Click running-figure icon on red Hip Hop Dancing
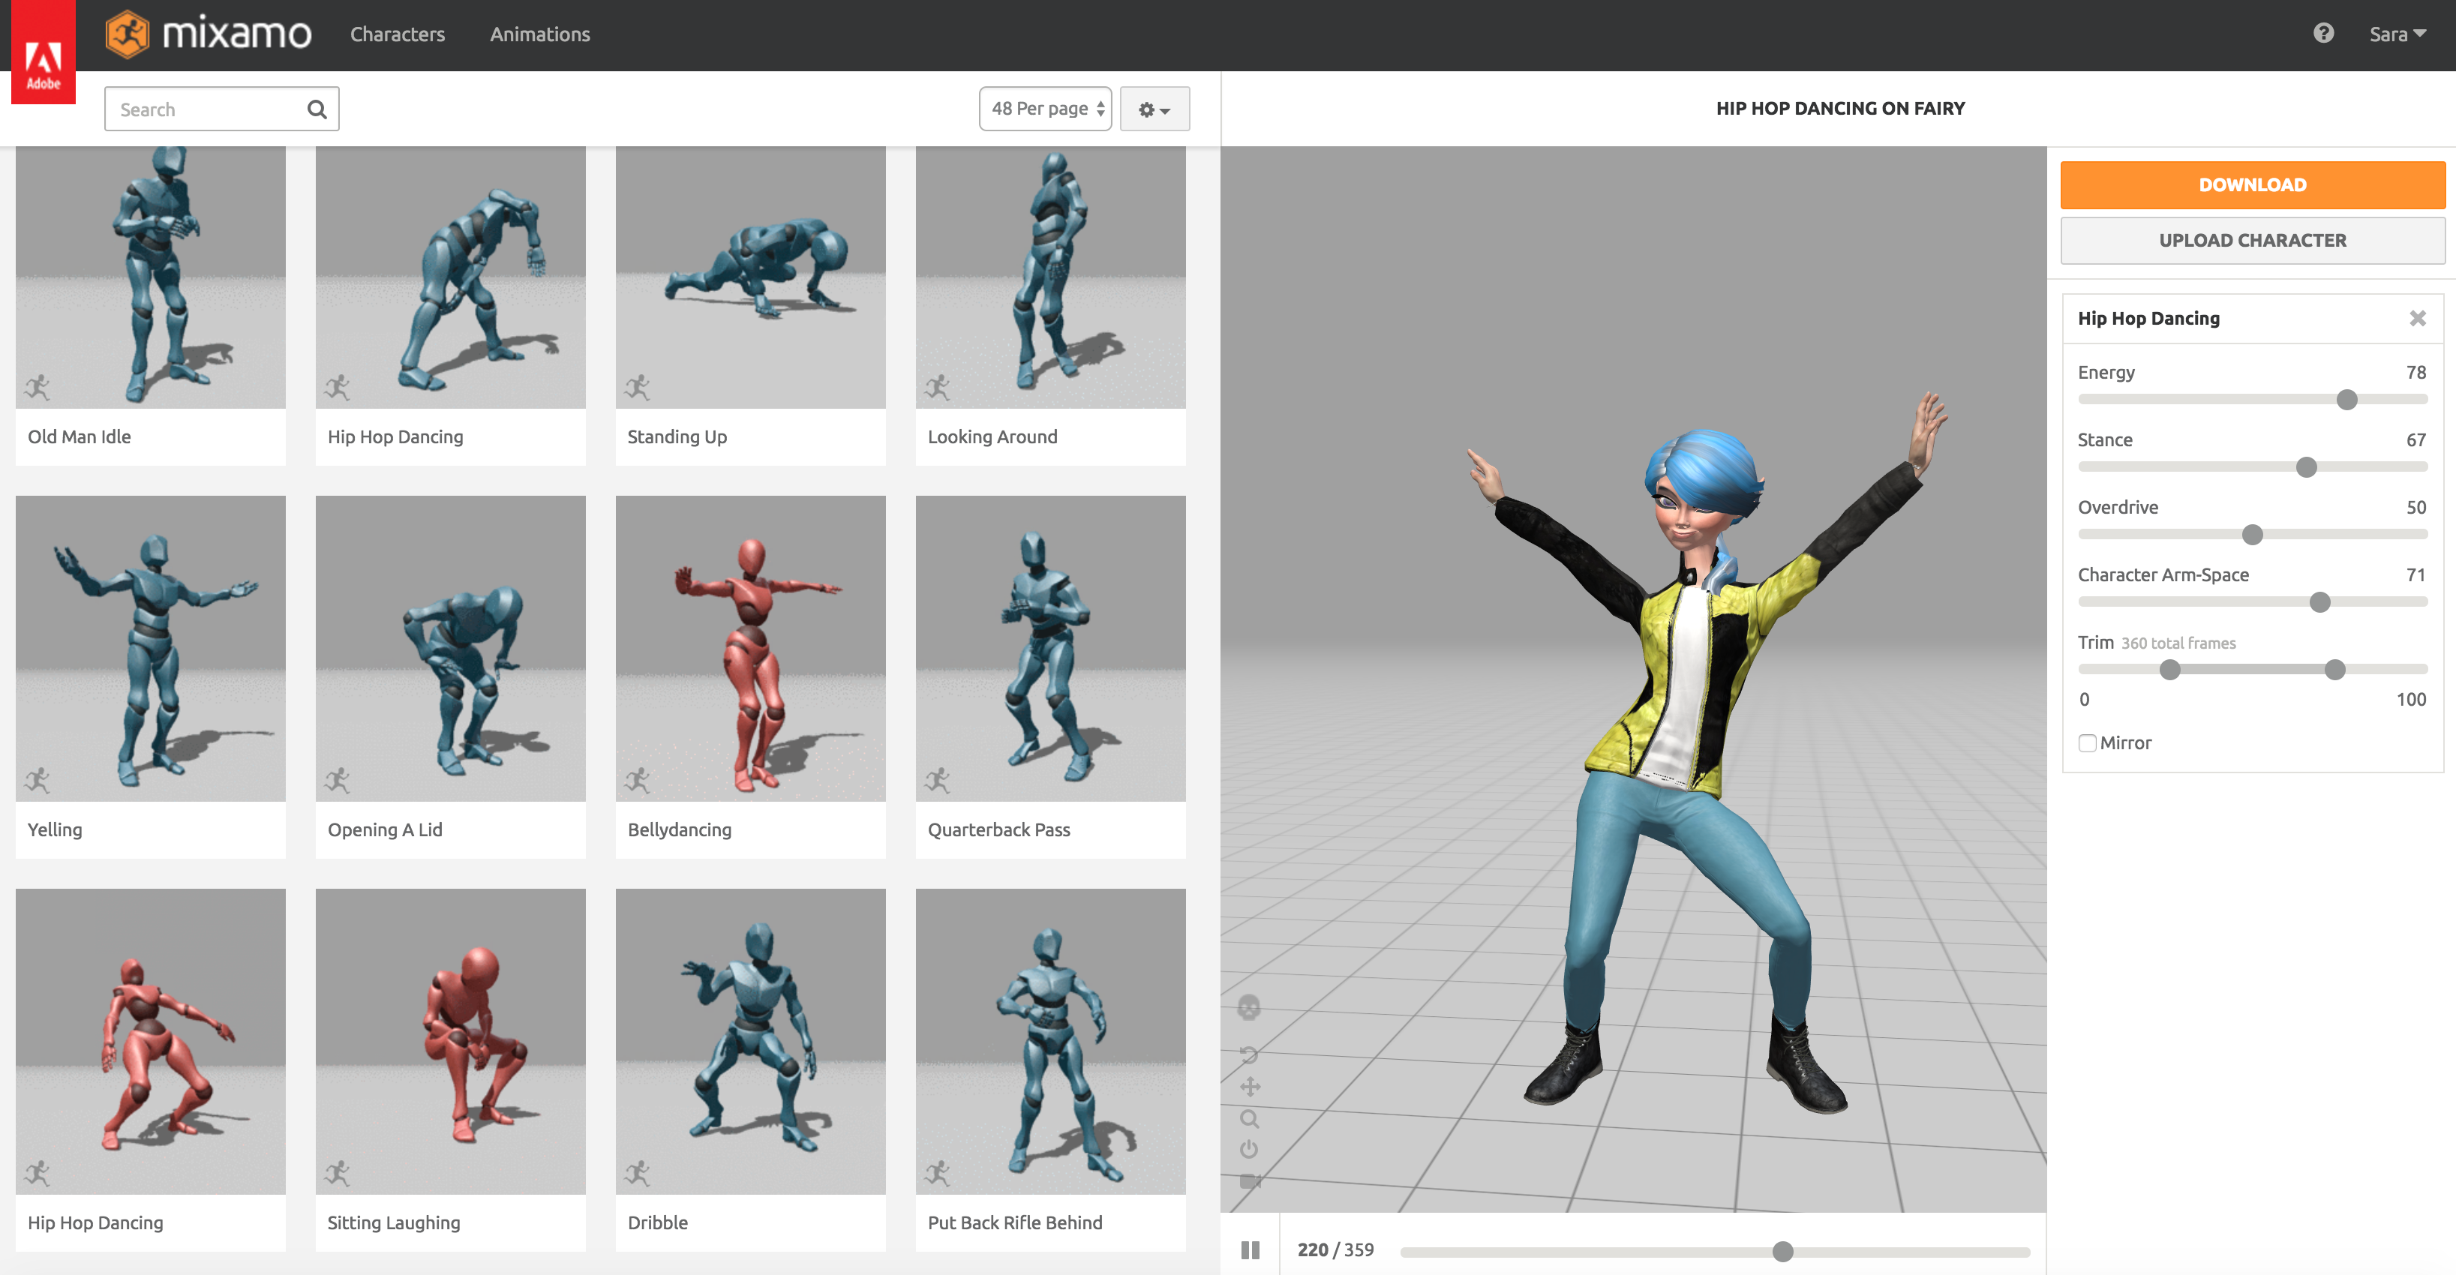The image size is (2456, 1275). pos(38,1173)
